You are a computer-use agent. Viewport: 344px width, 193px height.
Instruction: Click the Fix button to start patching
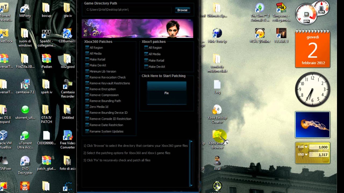(167, 93)
